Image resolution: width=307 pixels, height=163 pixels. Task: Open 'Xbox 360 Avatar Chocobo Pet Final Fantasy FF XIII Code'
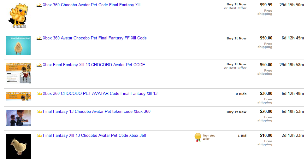(95, 38)
